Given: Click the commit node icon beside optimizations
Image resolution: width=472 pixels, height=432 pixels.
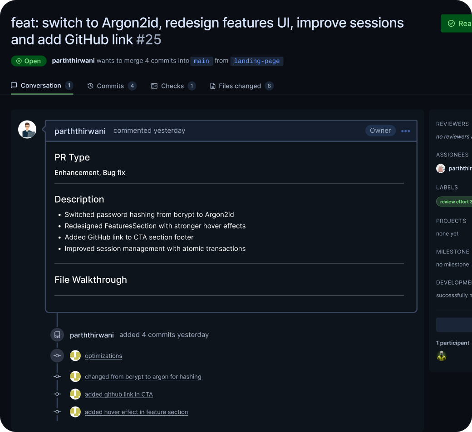Looking at the screenshot, I should pyautogui.click(x=57, y=356).
